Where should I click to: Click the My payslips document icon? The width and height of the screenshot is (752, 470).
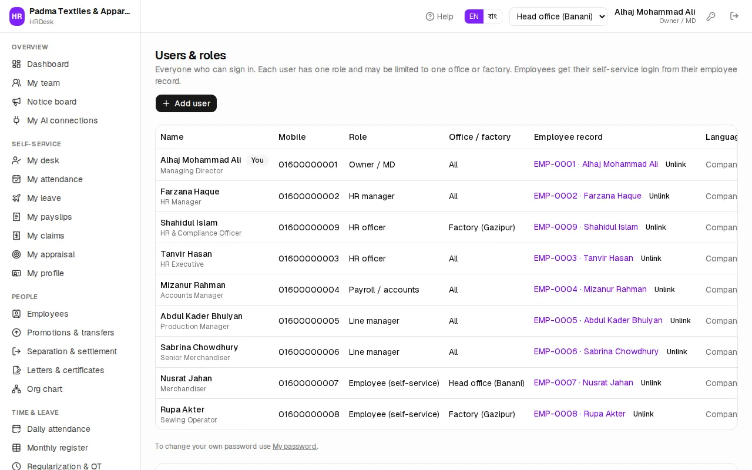point(16,217)
